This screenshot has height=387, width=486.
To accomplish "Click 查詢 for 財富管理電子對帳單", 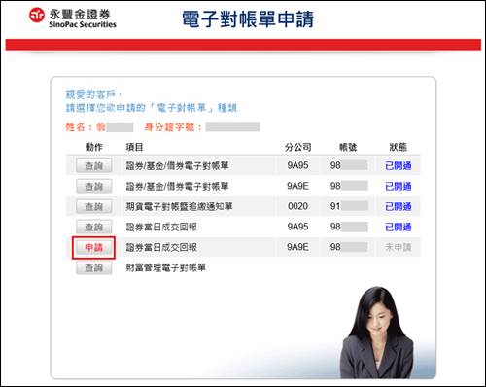I will [x=94, y=267].
